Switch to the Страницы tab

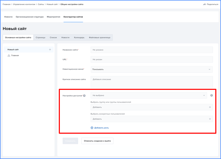click(40, 37)
